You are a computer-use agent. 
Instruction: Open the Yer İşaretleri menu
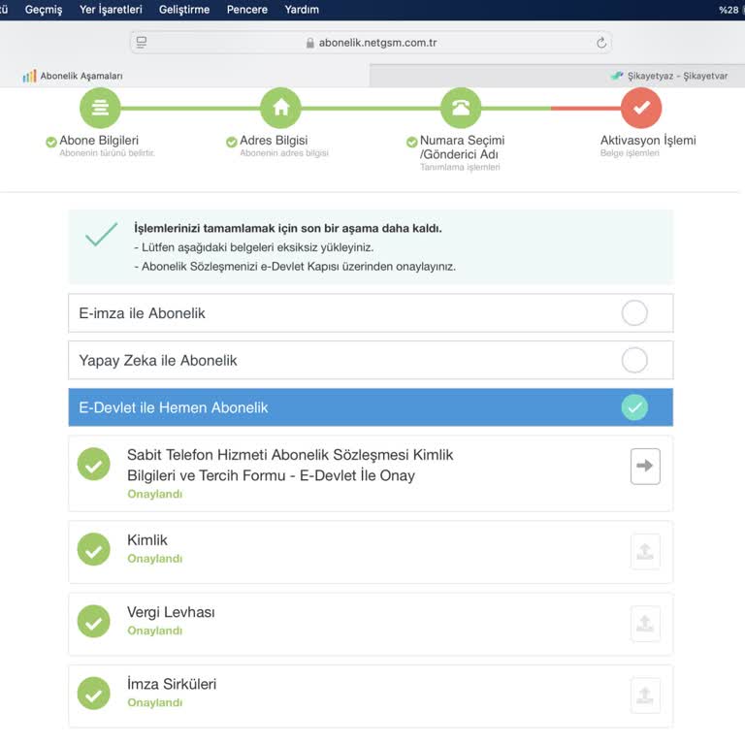(111, 10)
